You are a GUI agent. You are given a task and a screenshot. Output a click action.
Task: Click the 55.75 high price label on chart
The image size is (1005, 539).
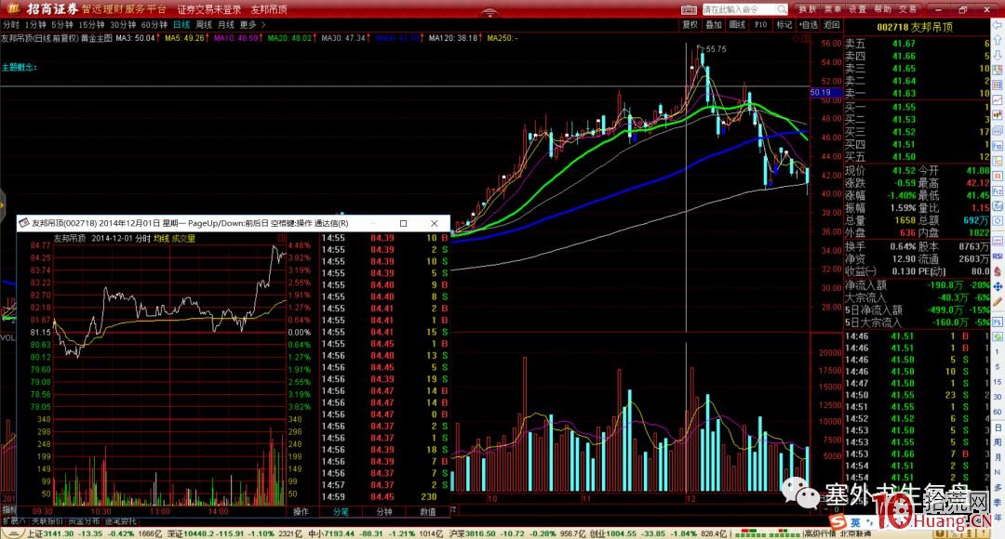click(x=716, y=48)
